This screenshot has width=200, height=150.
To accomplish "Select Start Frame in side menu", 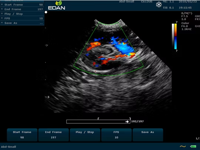I will tap(22, 5).
